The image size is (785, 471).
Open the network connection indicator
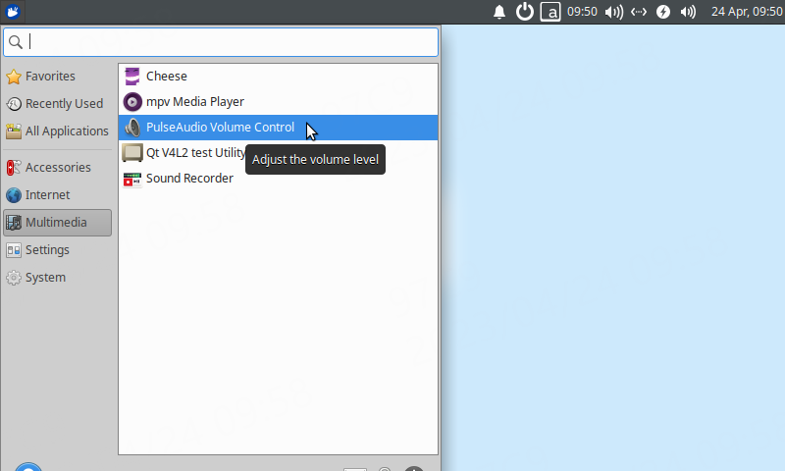pos(639,12)
